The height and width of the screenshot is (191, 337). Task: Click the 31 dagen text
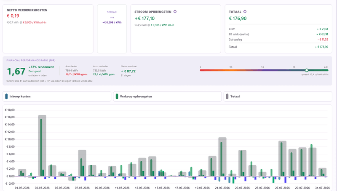click(125, 76)
